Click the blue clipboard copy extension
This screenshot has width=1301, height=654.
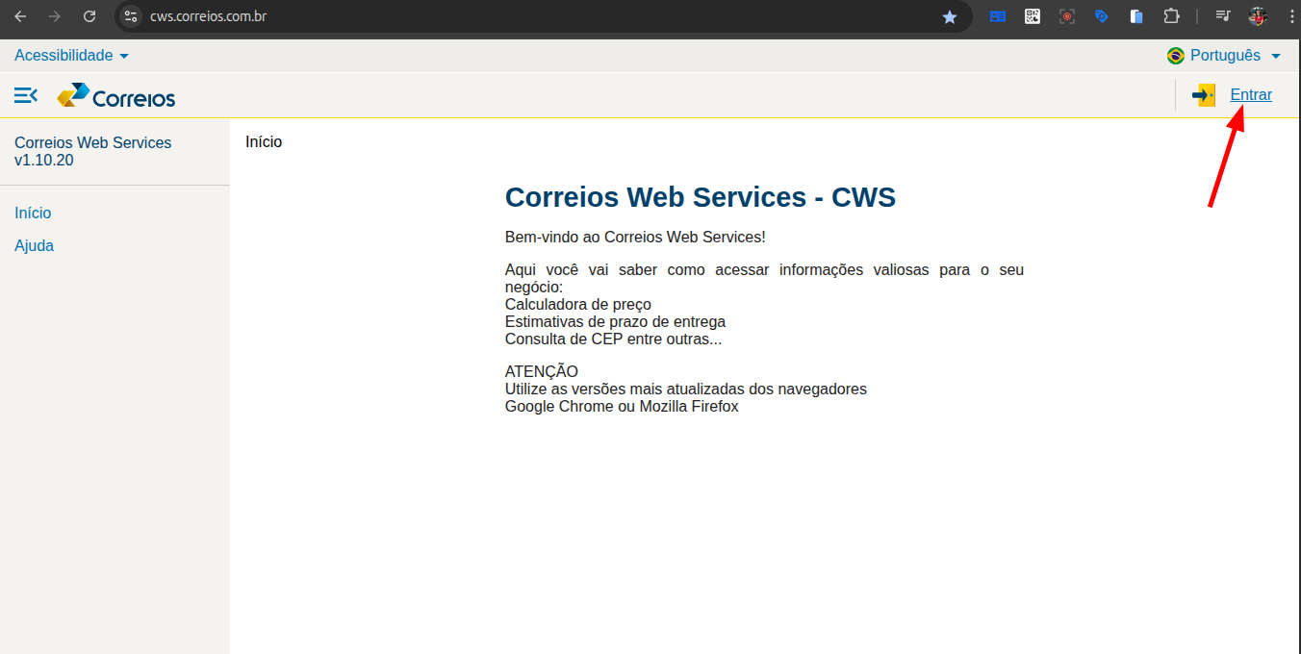tap(1136, 16)
